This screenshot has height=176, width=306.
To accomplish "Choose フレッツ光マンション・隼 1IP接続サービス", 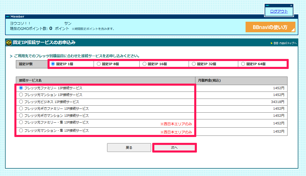I will coord(21,131).
